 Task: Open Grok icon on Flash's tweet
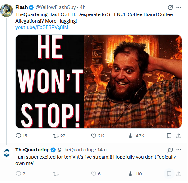[170, 7]
